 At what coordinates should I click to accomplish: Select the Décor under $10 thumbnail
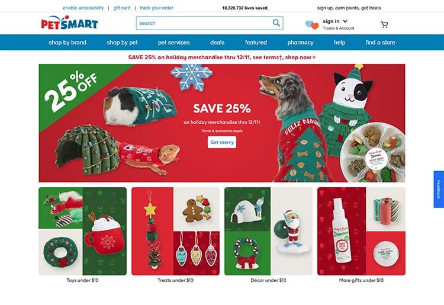pos(268,231)
